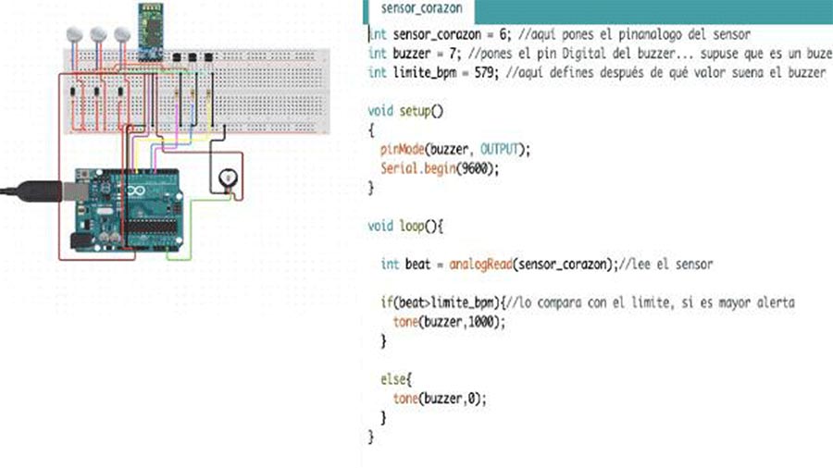
Task: Click the analogRead(sensor_corazon) call
Action: (530, 265)
